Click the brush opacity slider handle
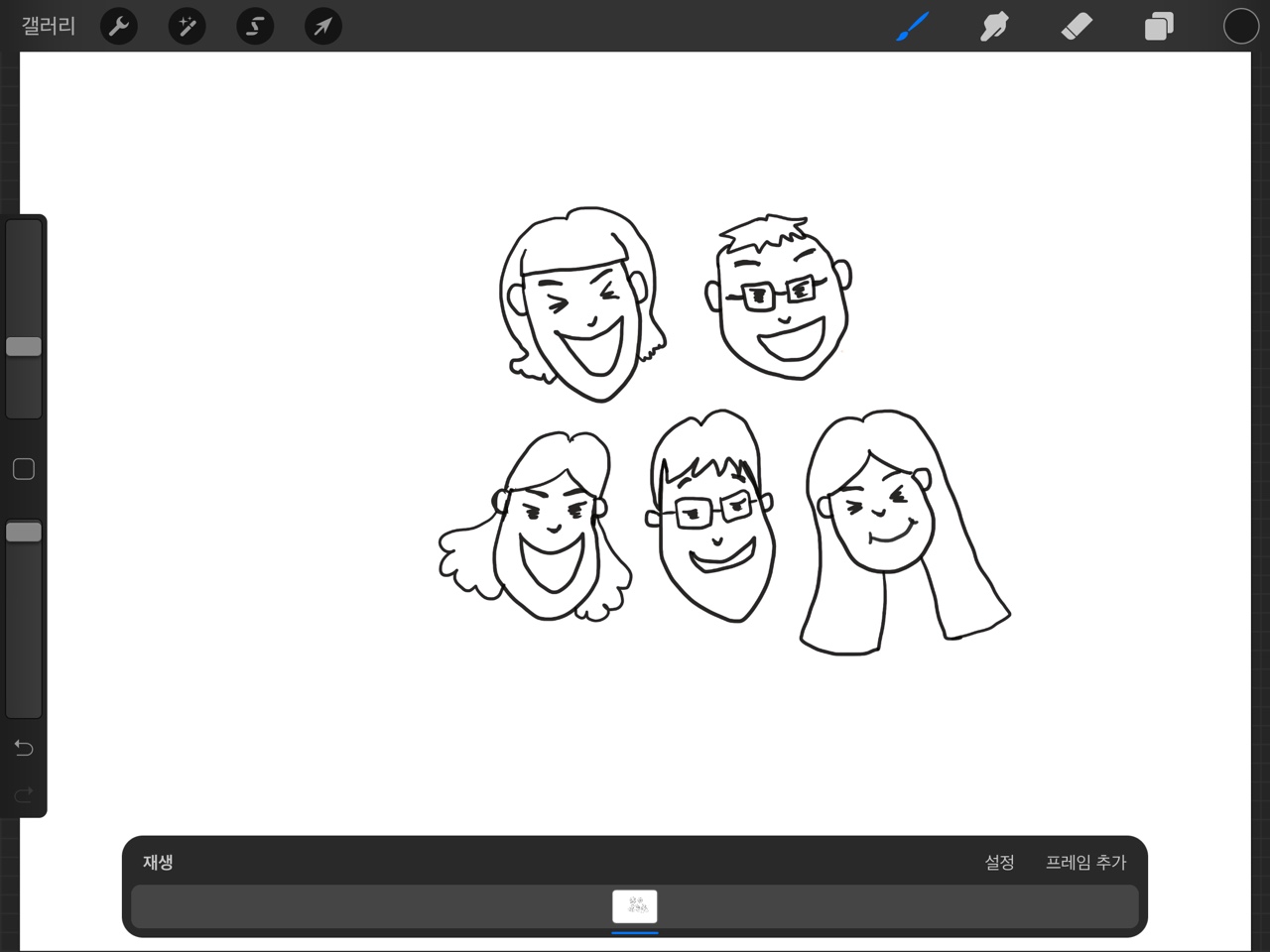This screenshot has width=1270, height=952. point(24,532)
